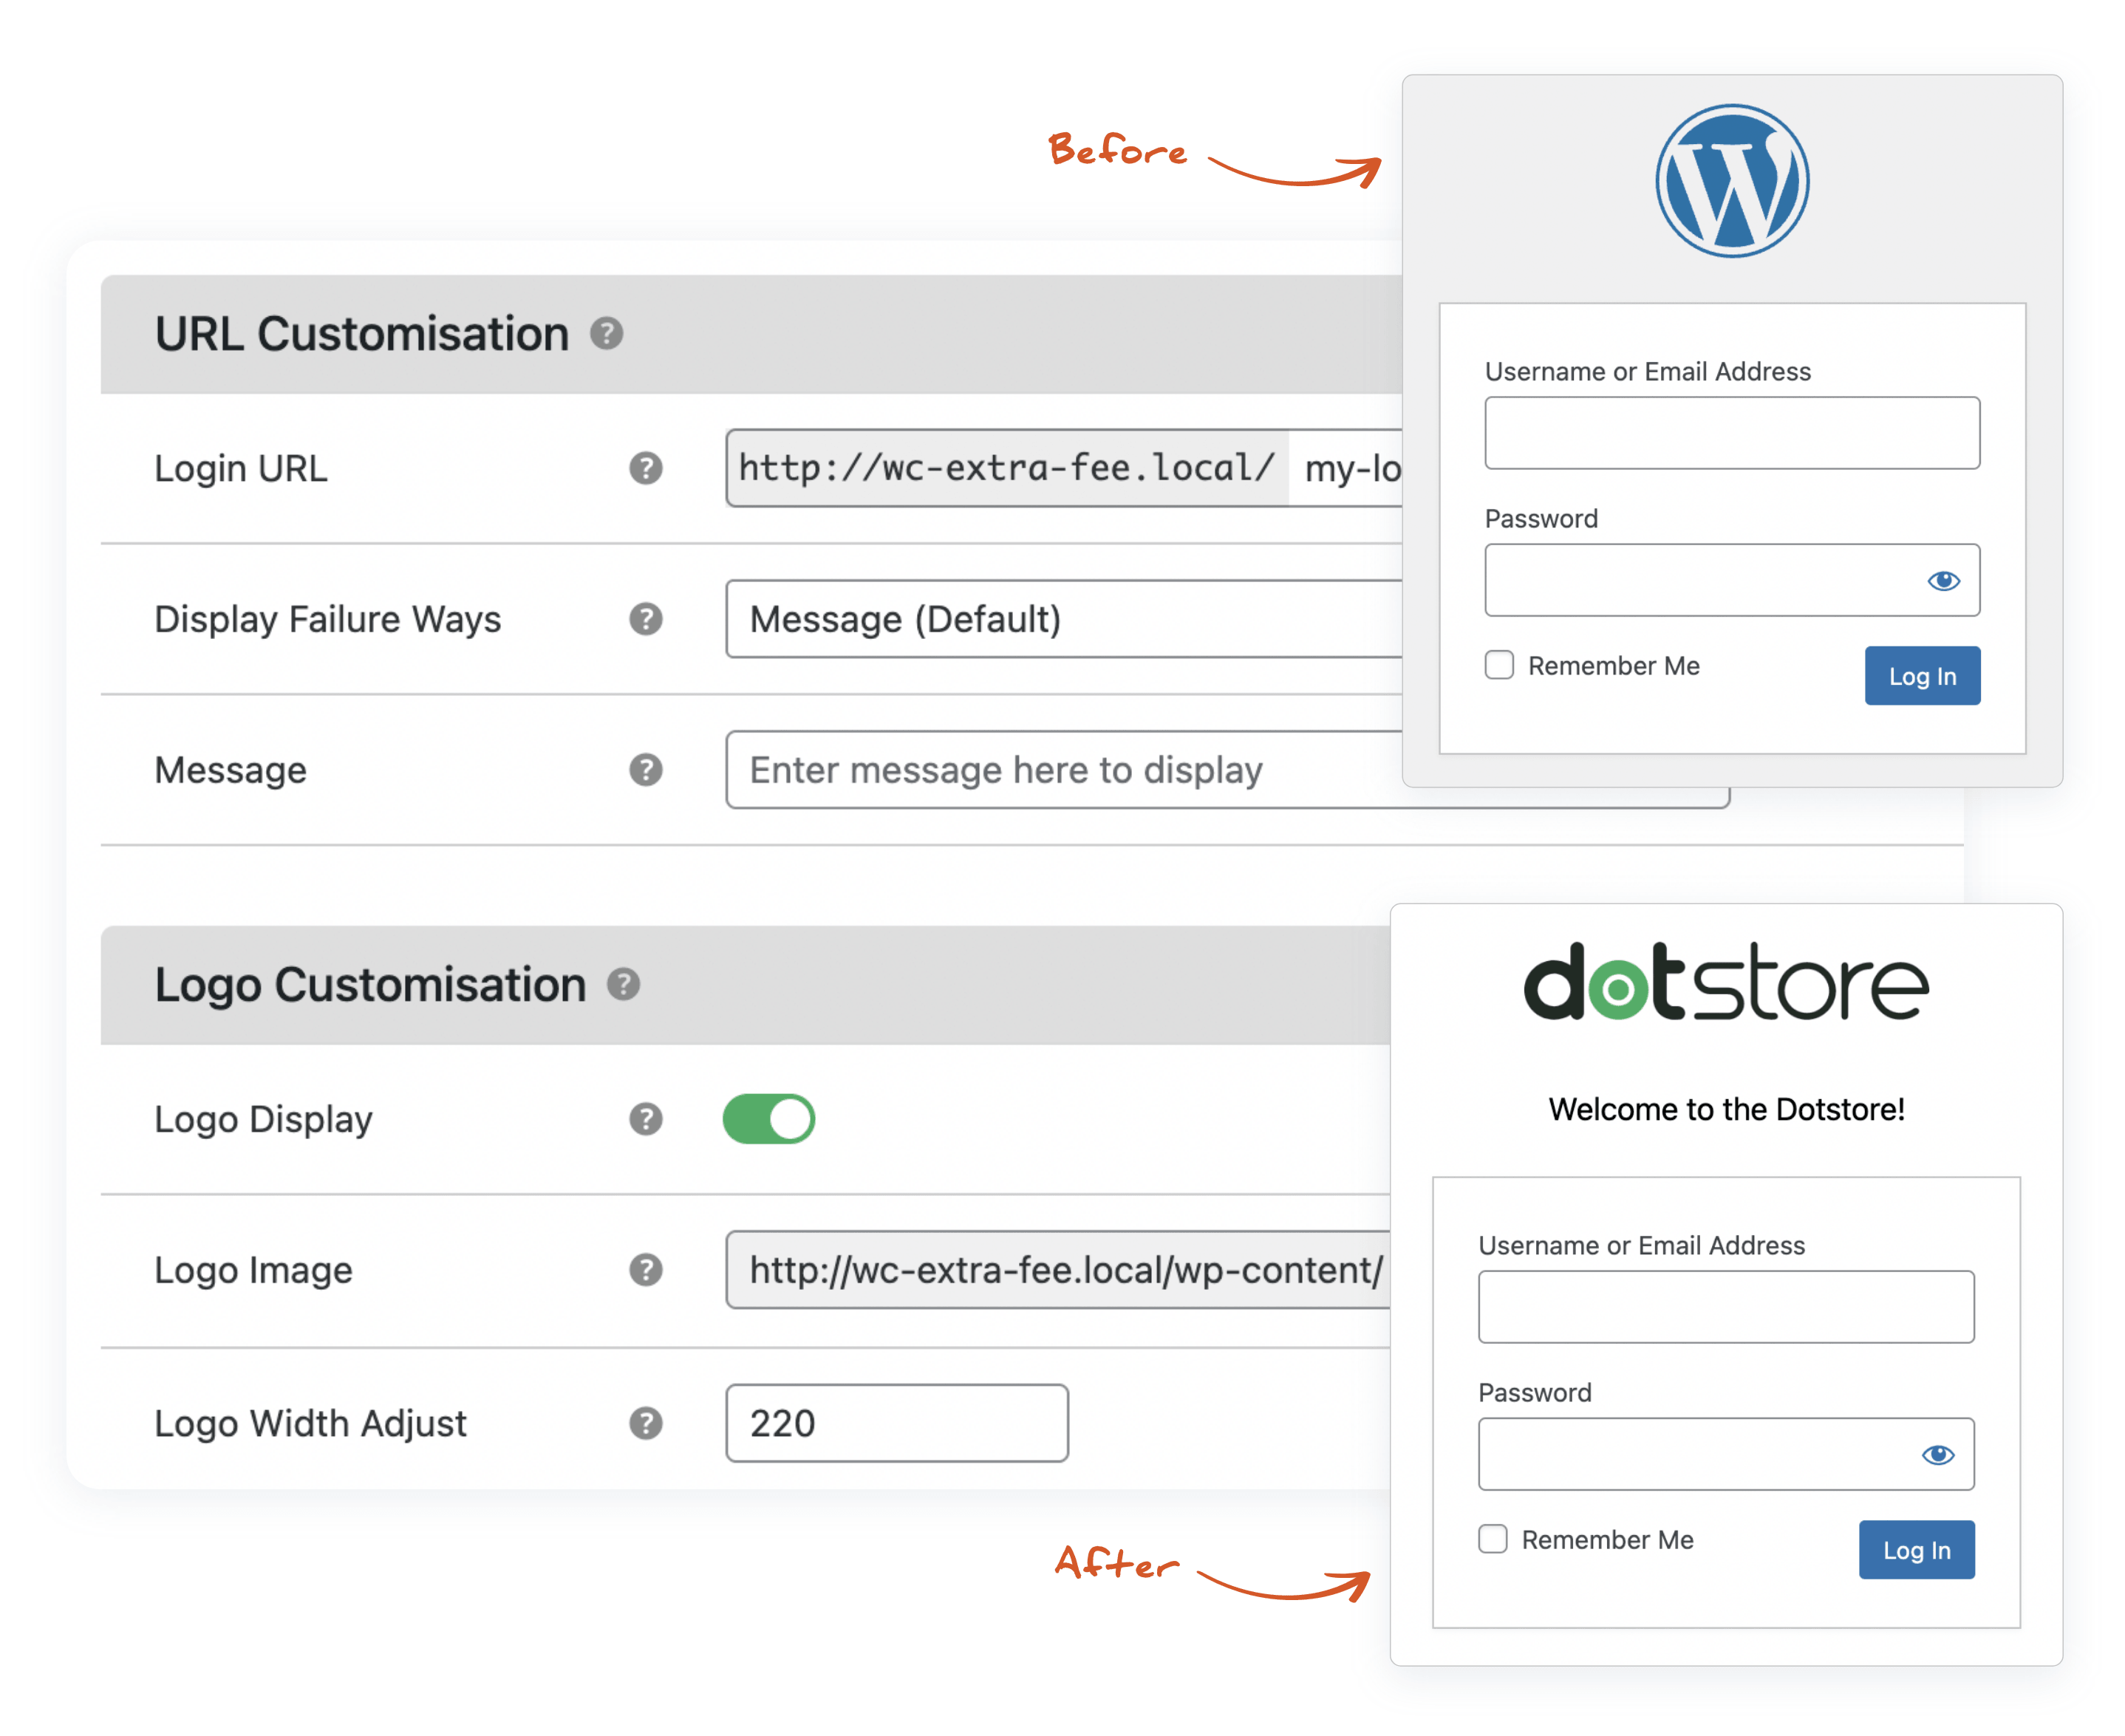Click Username field on the Before login form
The width and height of the screenshot is (2125, 1736).
1732,433
